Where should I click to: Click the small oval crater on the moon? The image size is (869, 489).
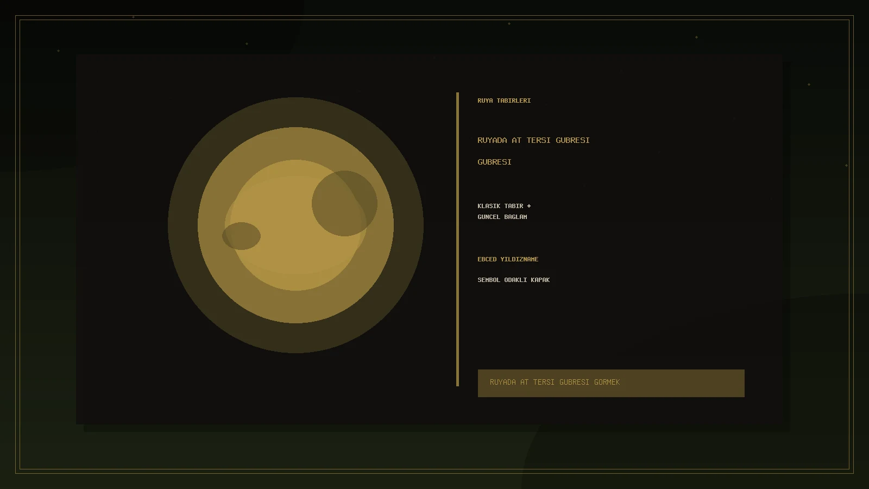(241, 236)
